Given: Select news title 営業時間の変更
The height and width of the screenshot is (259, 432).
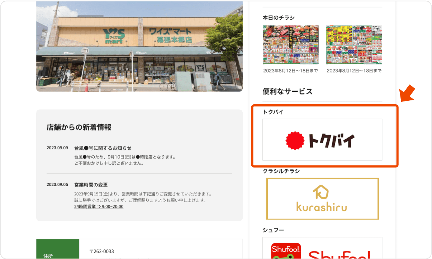Looking at the screenshot, I should [91, 185].
